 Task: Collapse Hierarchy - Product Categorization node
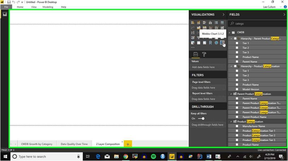pyautogui.click(x=231, y=66)
